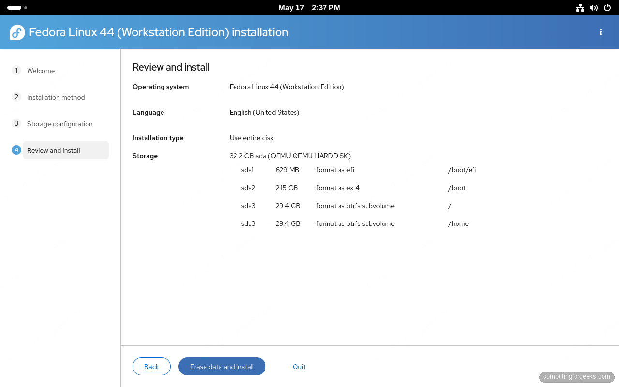Click the Language label
Screen dimensions: 619x387
[148, 112]
